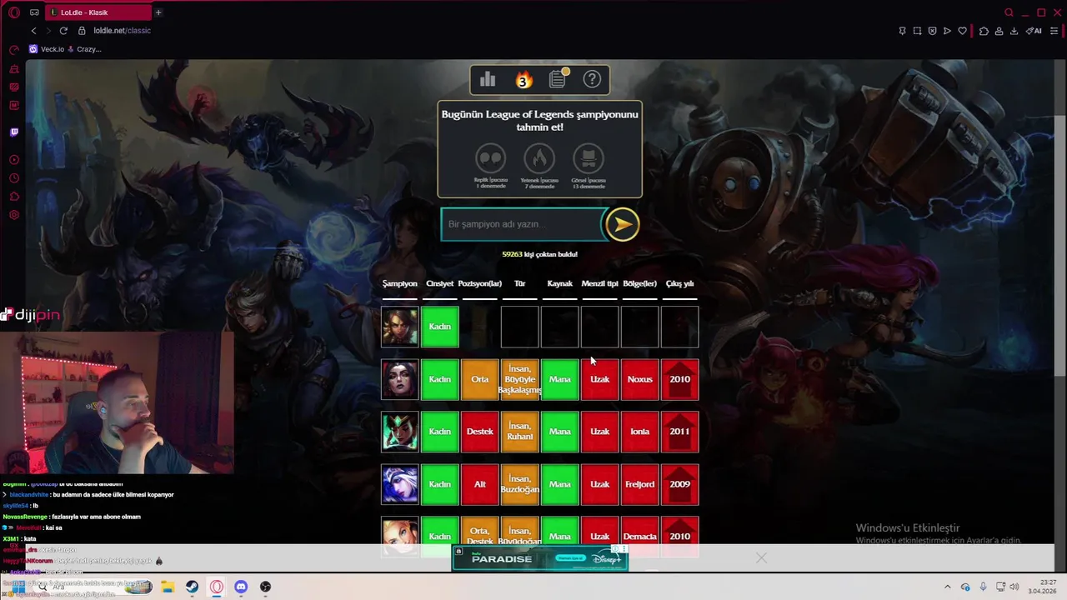
Task: Click the Destek position cell
Action: tap(479, 432)
